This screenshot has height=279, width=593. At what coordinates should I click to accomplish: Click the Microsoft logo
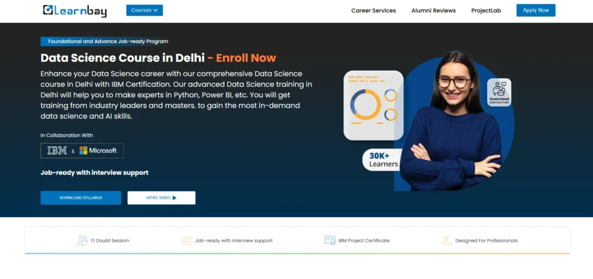[98, 150]
